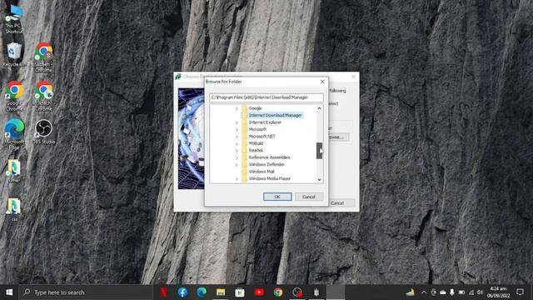Expand the Microsoft.NET folder node
Screen dimensions: 533x300
point(237,137)
